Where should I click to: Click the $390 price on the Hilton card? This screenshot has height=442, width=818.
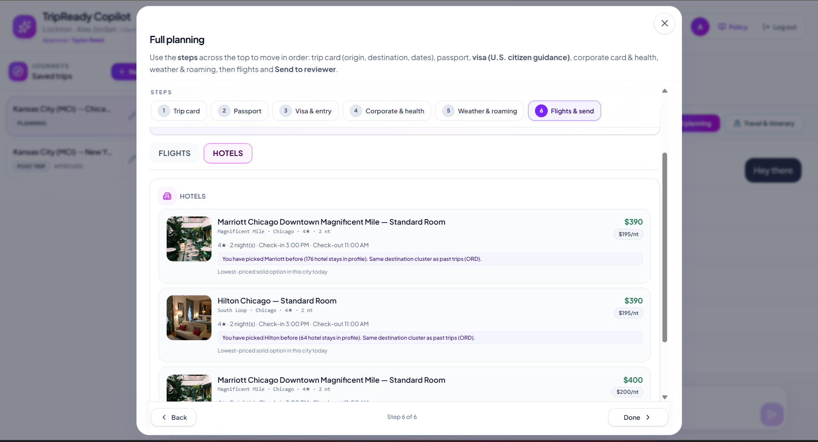click(633, 301)
